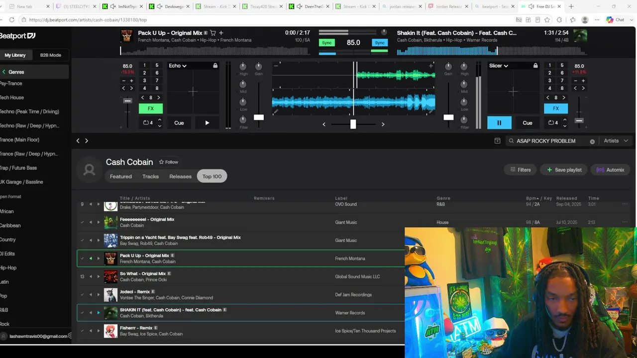Image resolution: width=637 pixels, height=358 pixels.
Task: Toggle right deck Sync
Action: [380, 43]
